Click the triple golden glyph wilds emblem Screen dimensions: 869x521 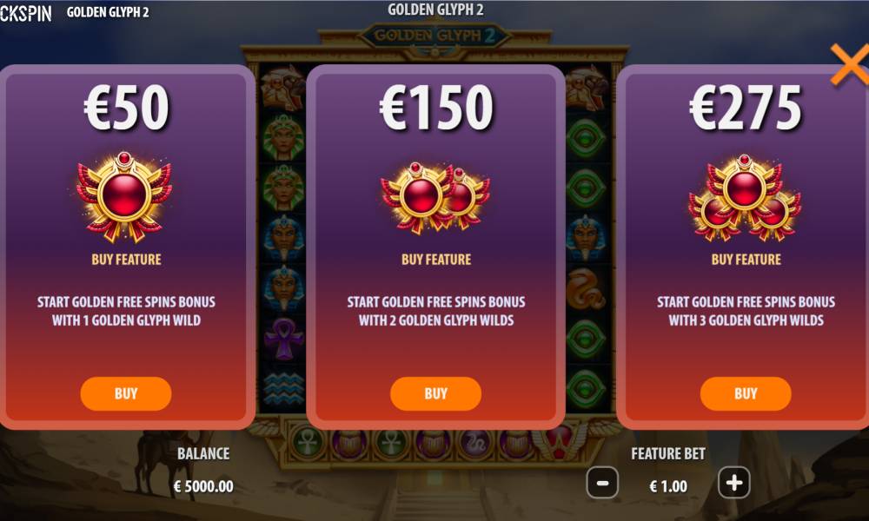pyautogui.click(x=745, y=198)
